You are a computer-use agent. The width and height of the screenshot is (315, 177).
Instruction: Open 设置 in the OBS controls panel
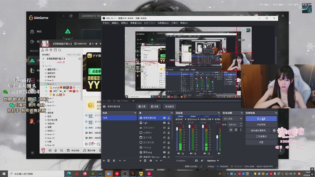click(261, 142)
